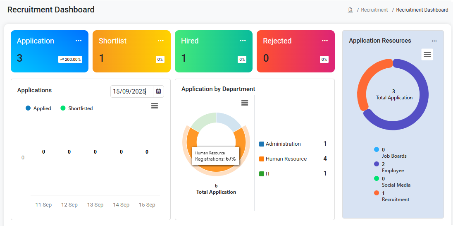Viewport: 453px width, 226px height.
Task: Open Application Resources chart hamburger menu
Action: pos(427,54)
